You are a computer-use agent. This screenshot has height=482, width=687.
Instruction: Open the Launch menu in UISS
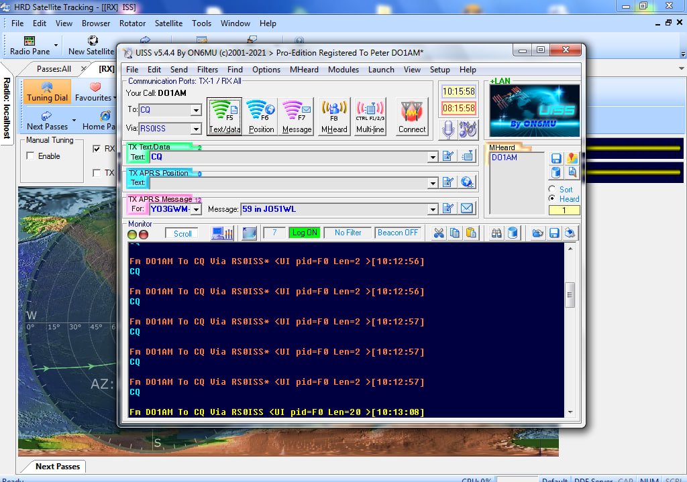point(381,70)
